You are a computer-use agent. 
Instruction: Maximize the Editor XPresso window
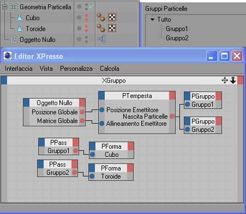[224, 56]
